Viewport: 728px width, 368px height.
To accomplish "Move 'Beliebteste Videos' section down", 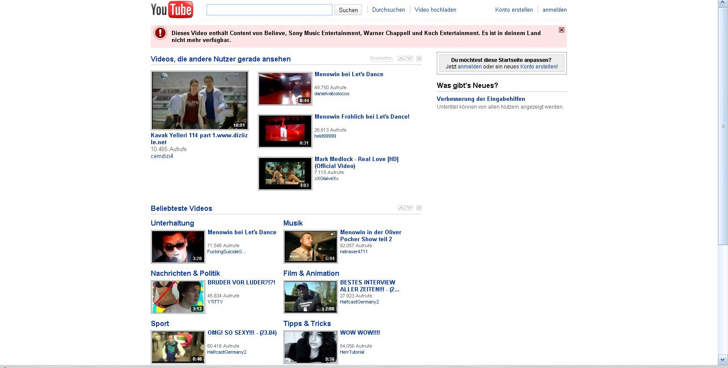I will pos(409,208).
